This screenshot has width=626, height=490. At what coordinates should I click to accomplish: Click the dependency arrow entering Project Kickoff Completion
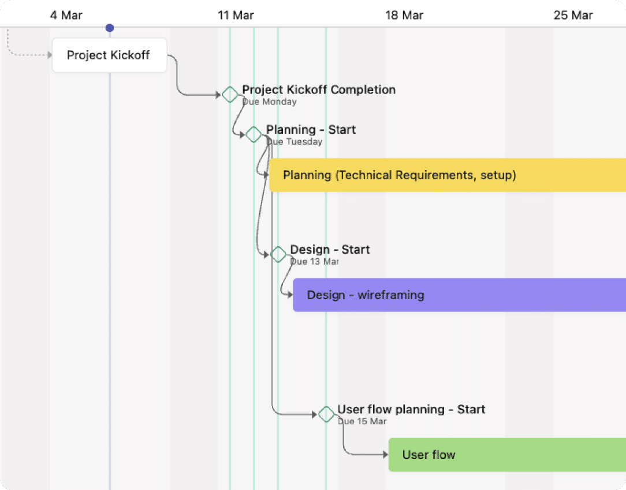pos(218,95)
